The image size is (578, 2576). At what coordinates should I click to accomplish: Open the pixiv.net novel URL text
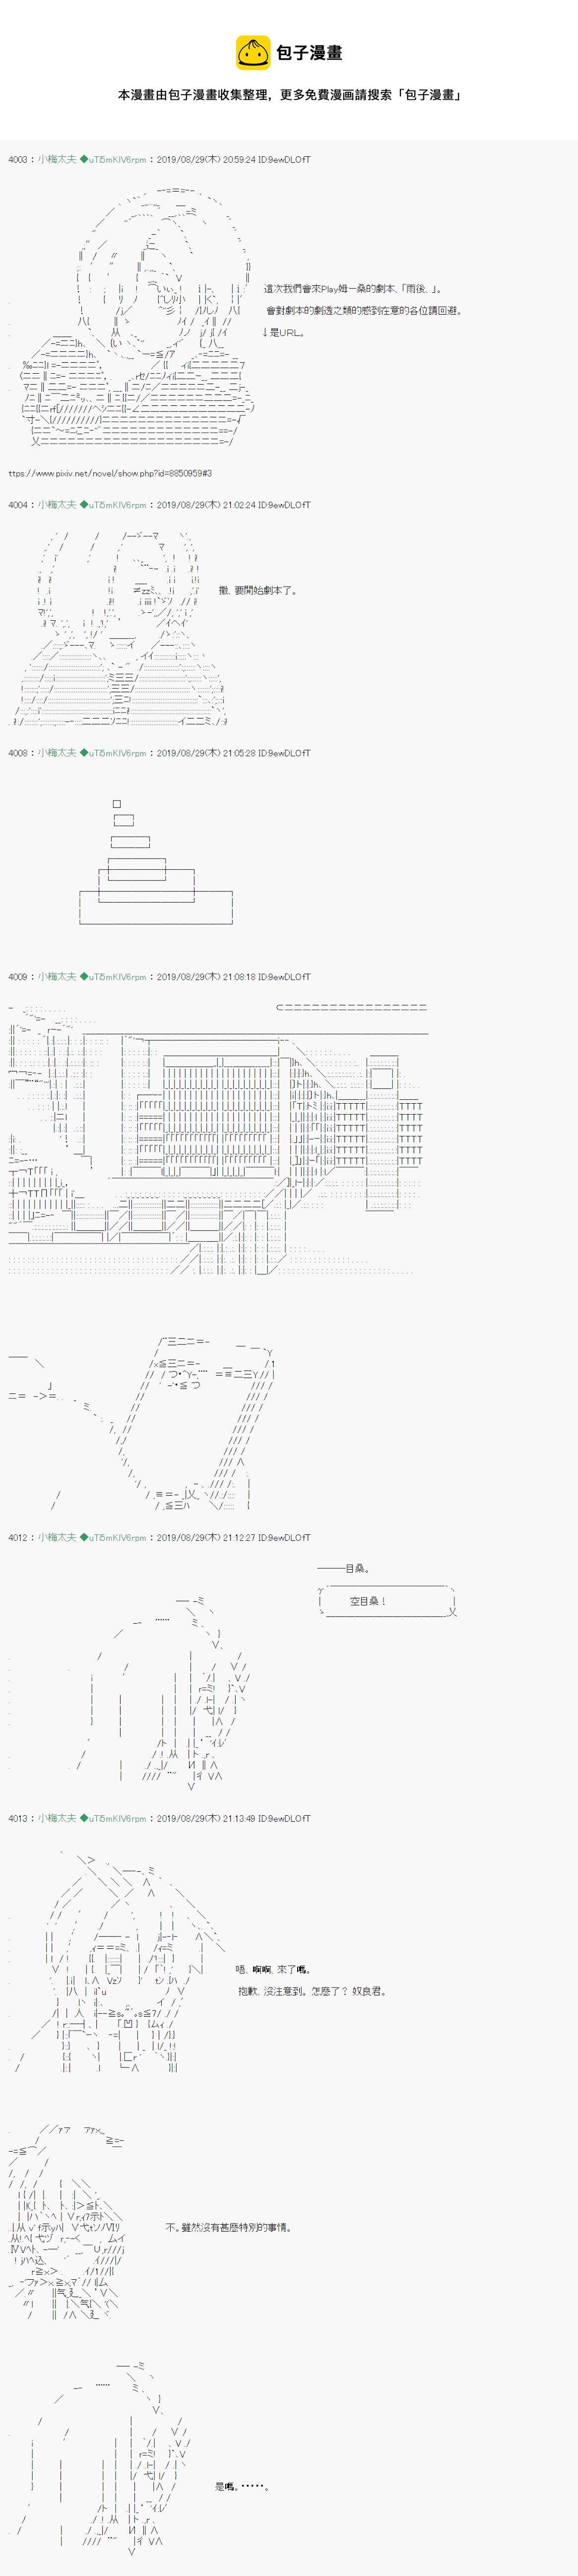tap(110, 473)
